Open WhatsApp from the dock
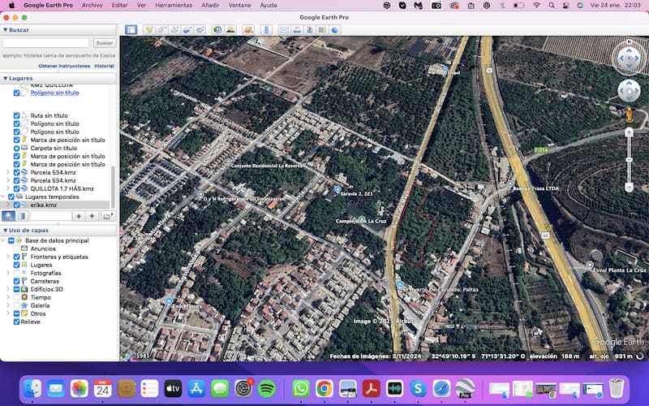Image resolution: width=649 pixels, height=406 pixels. [301, 389]
